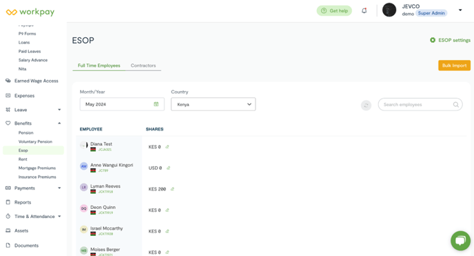Image resolution: width=474 pixels, height=256 pixels.
Task: Click the JEVCO profile avatar
Action: click(x=389, y=10)
